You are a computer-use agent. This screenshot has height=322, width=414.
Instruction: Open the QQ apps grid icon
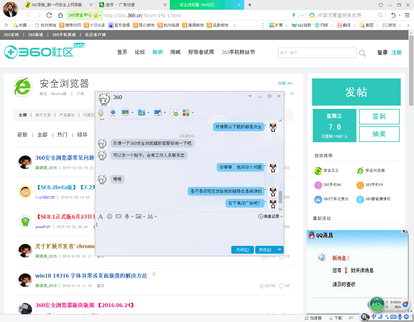[x=186, y=112]
